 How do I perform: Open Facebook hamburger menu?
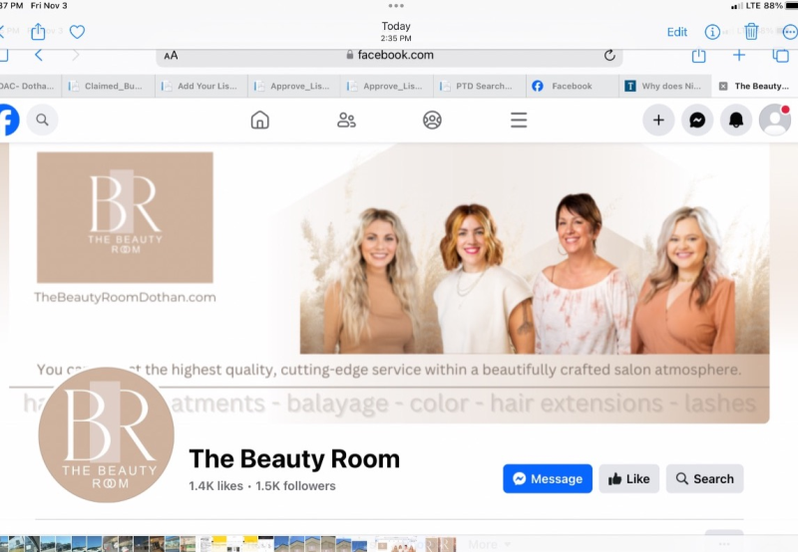tap(519, 120)
